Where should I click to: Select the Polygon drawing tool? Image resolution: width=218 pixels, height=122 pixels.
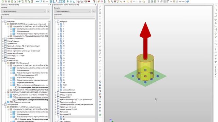[100, 13]
